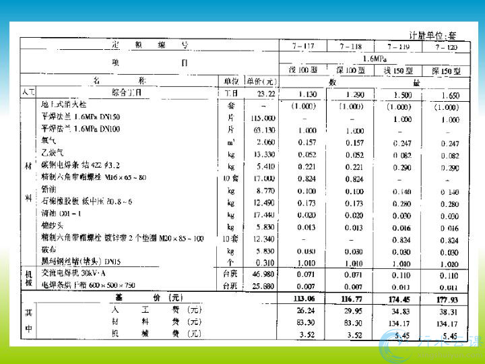Select base price value 113.06
The image size is (485, 364).
pyautogui.click(x=306, y=299)
